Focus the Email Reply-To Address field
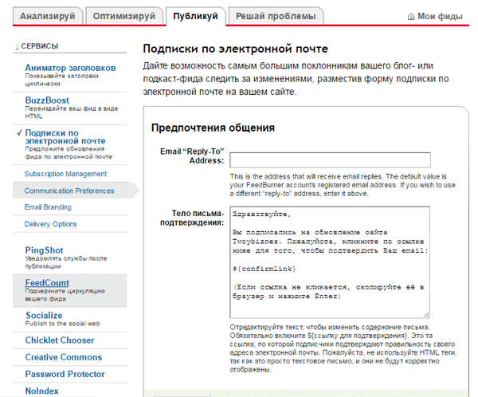The image size is (478, 397). click(329, 159)
